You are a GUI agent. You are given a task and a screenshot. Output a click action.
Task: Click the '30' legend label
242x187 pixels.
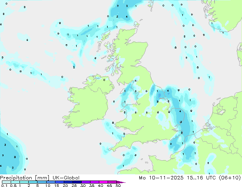point(83,185)
